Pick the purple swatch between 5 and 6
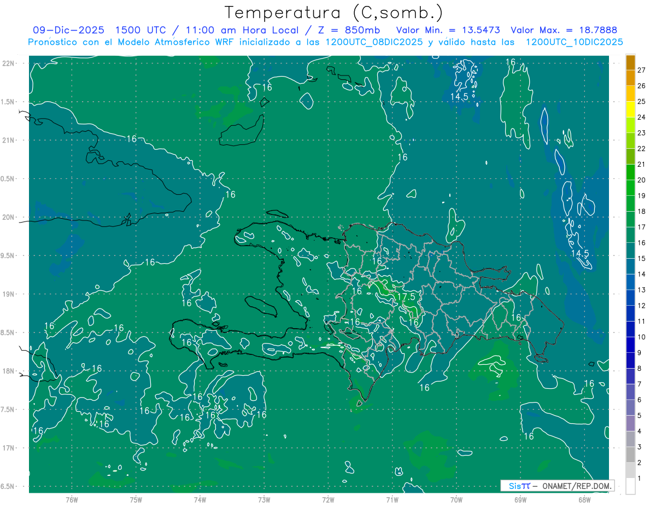The height and width of the screenshot is (507, 656). pyautogui.click(x=630, y=407)
